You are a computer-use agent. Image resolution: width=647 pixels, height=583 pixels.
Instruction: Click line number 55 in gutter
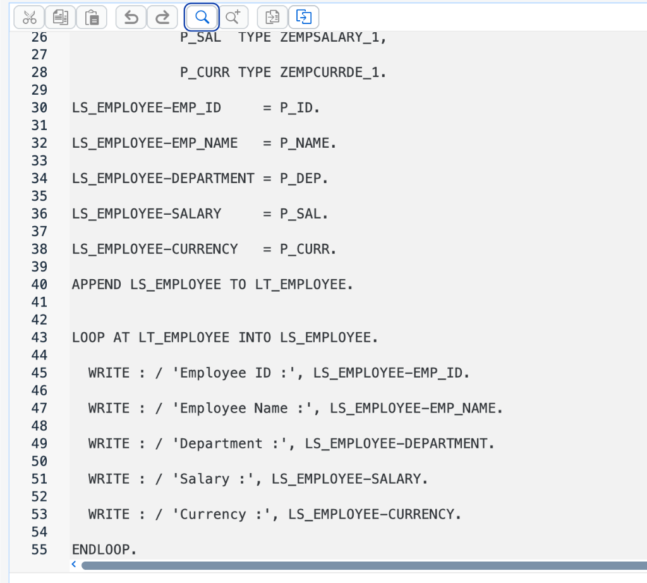tap(39, 550)
